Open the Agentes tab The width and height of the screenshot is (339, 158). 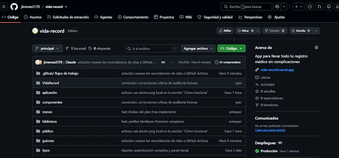click(x=103, y=17)
